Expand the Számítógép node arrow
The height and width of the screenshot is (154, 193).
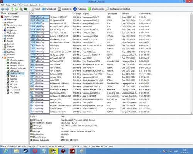coord(2,20)
